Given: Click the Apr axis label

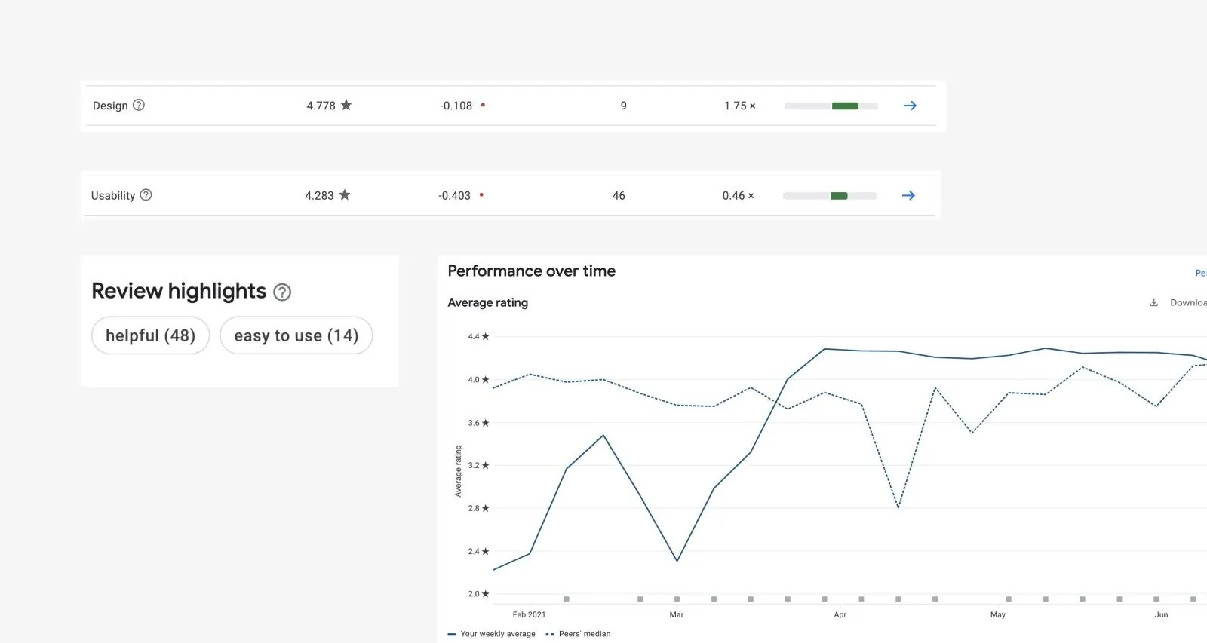Looking at the screenshot, I should point(840,614).
